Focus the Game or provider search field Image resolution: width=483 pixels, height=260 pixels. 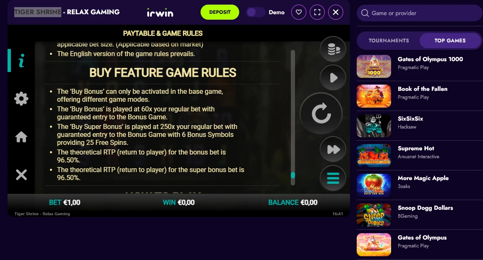(420, 13)
